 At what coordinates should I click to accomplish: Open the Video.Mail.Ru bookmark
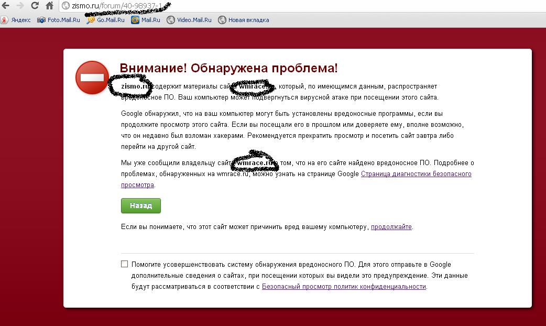(189, 20)
